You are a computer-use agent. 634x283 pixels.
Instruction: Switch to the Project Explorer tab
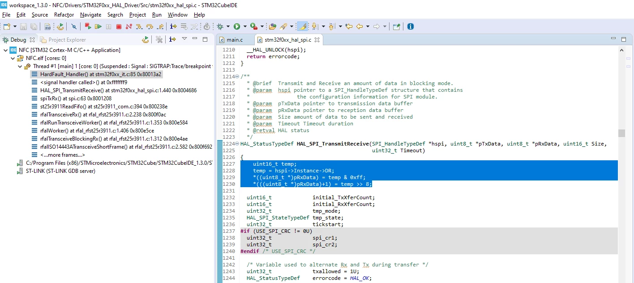click(67, 40)
